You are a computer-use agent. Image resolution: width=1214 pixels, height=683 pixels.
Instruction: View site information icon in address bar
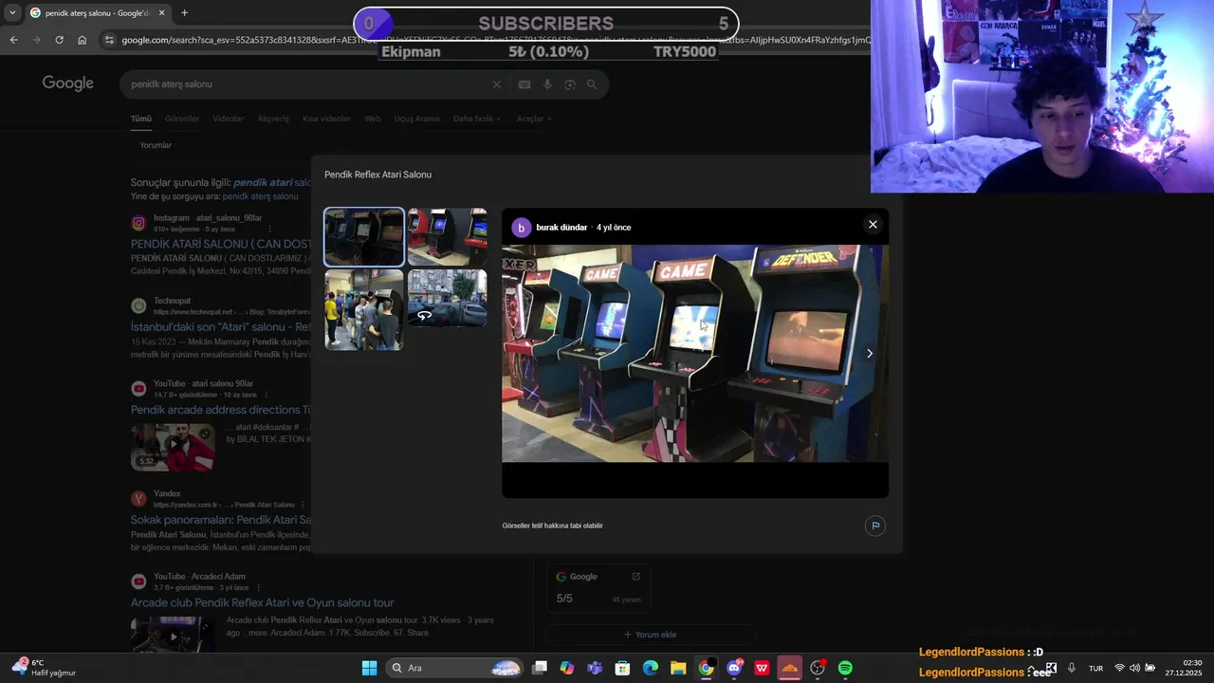(109, 40)
